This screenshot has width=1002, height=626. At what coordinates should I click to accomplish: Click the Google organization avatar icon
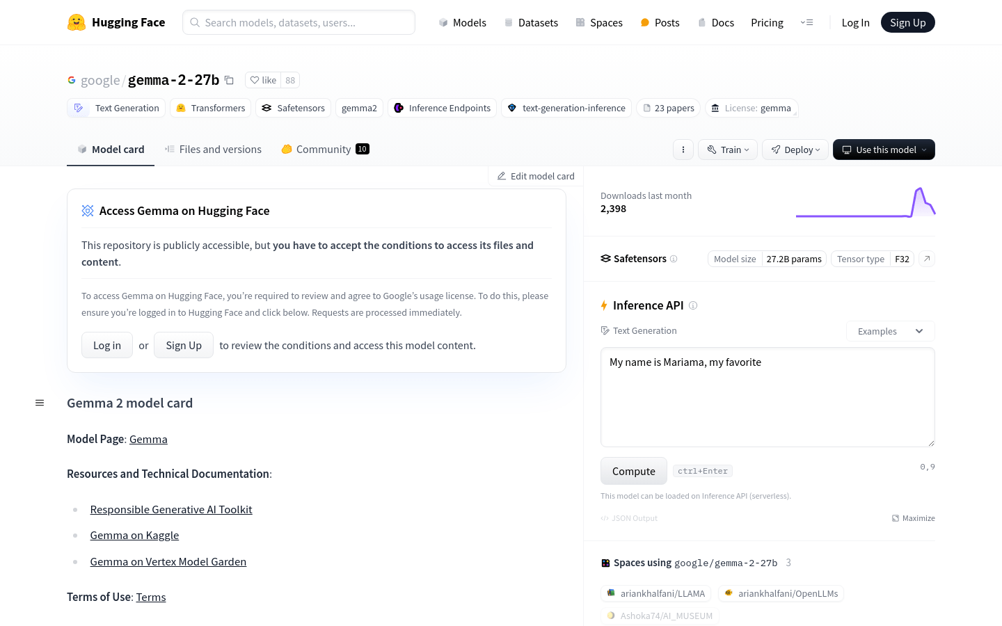(x=72, y=80)
